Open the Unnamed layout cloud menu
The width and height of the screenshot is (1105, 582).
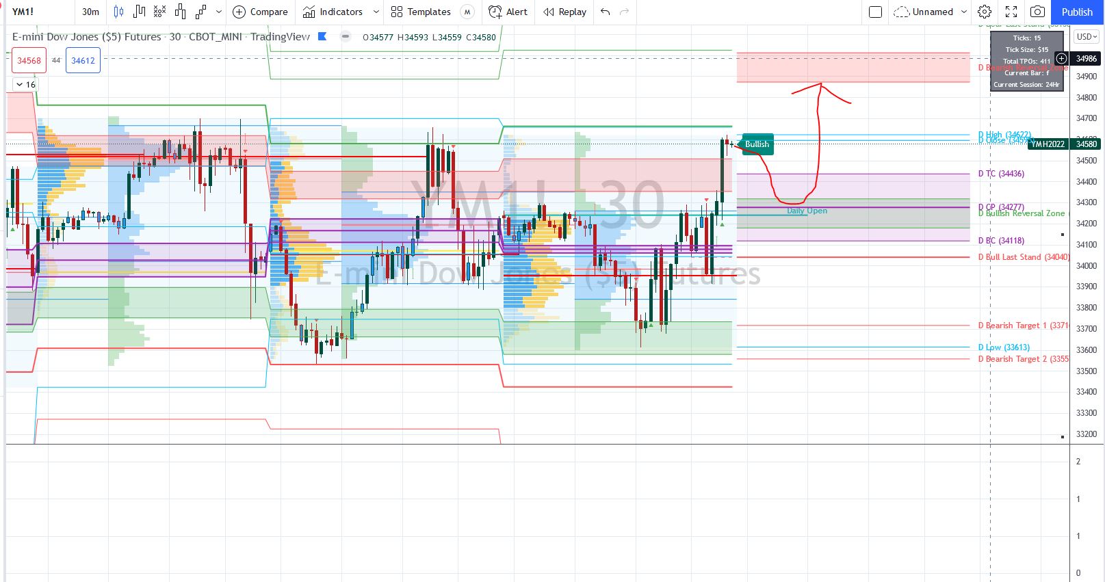[x=924, y=12]
